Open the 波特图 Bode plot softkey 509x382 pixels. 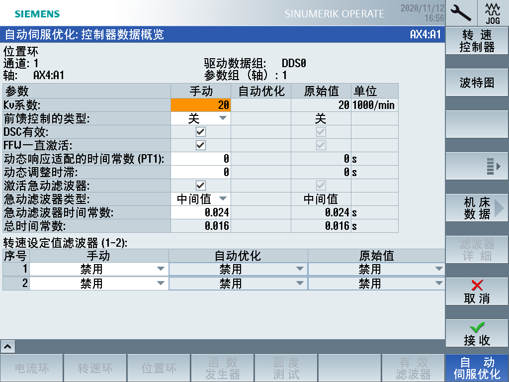point(477,83)
